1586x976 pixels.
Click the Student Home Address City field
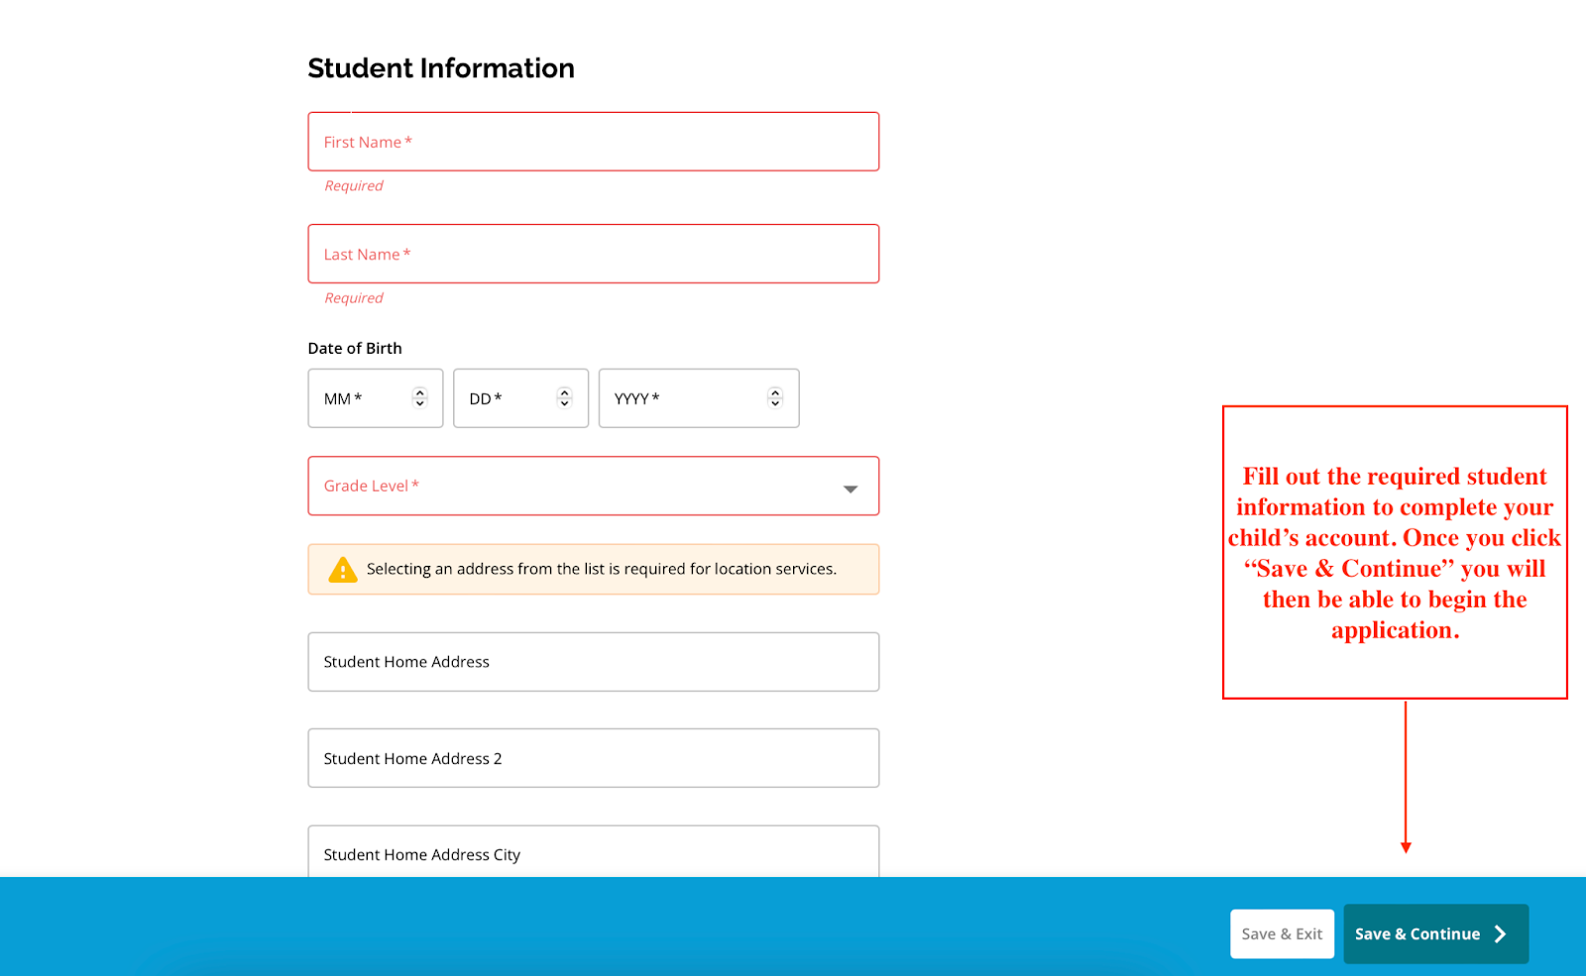(x=593, y=851)
